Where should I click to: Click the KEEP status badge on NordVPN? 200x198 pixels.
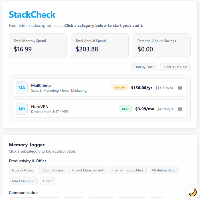point(126,109)
